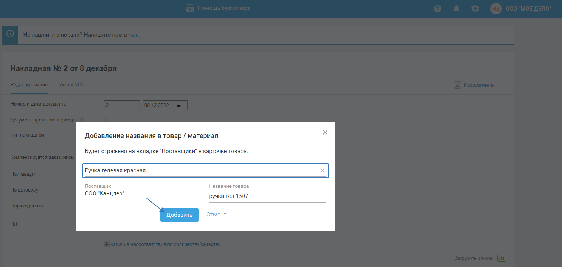
Task: Switch to the Учет в УСН tab
Action: 72,85
